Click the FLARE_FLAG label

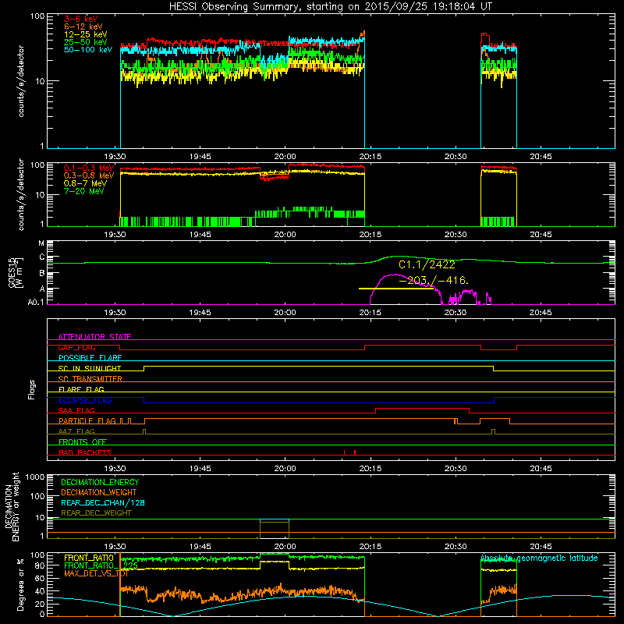pos(81,389)
